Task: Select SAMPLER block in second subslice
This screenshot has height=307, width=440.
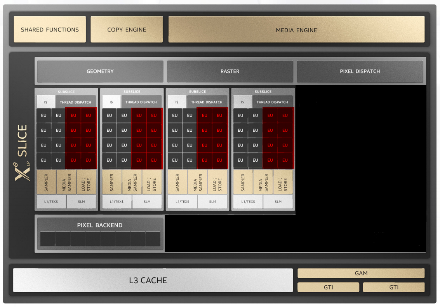Action: (x=112, y=182)
